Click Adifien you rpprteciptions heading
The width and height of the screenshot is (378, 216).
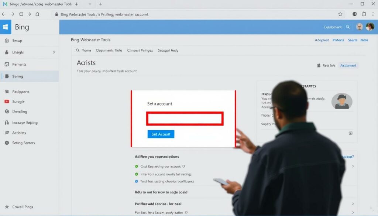(x=157, y=157)
